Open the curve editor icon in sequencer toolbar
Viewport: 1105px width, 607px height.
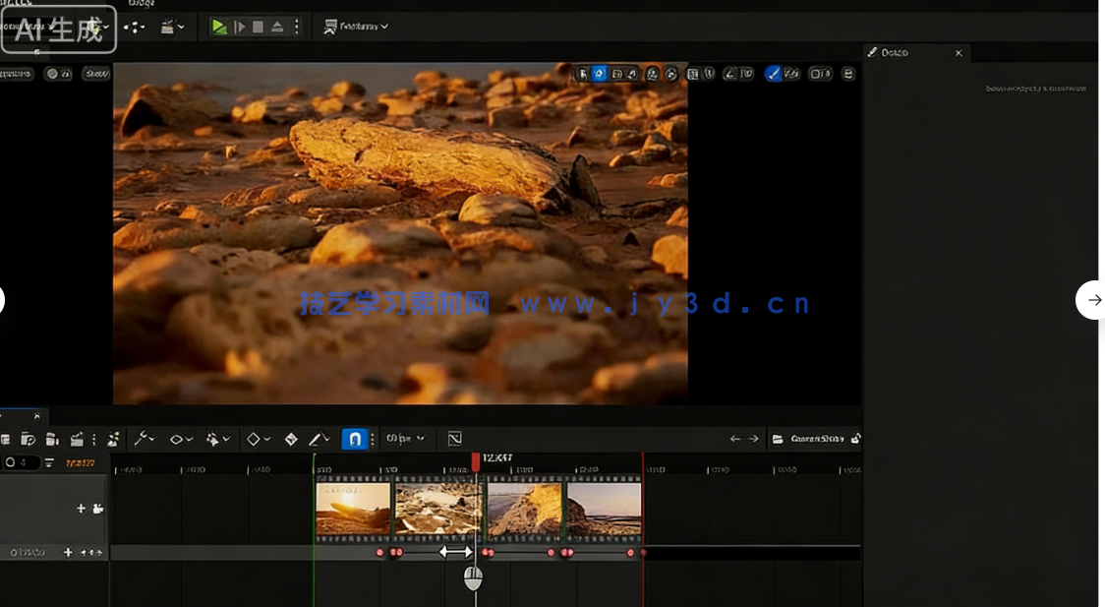[454, 439]
